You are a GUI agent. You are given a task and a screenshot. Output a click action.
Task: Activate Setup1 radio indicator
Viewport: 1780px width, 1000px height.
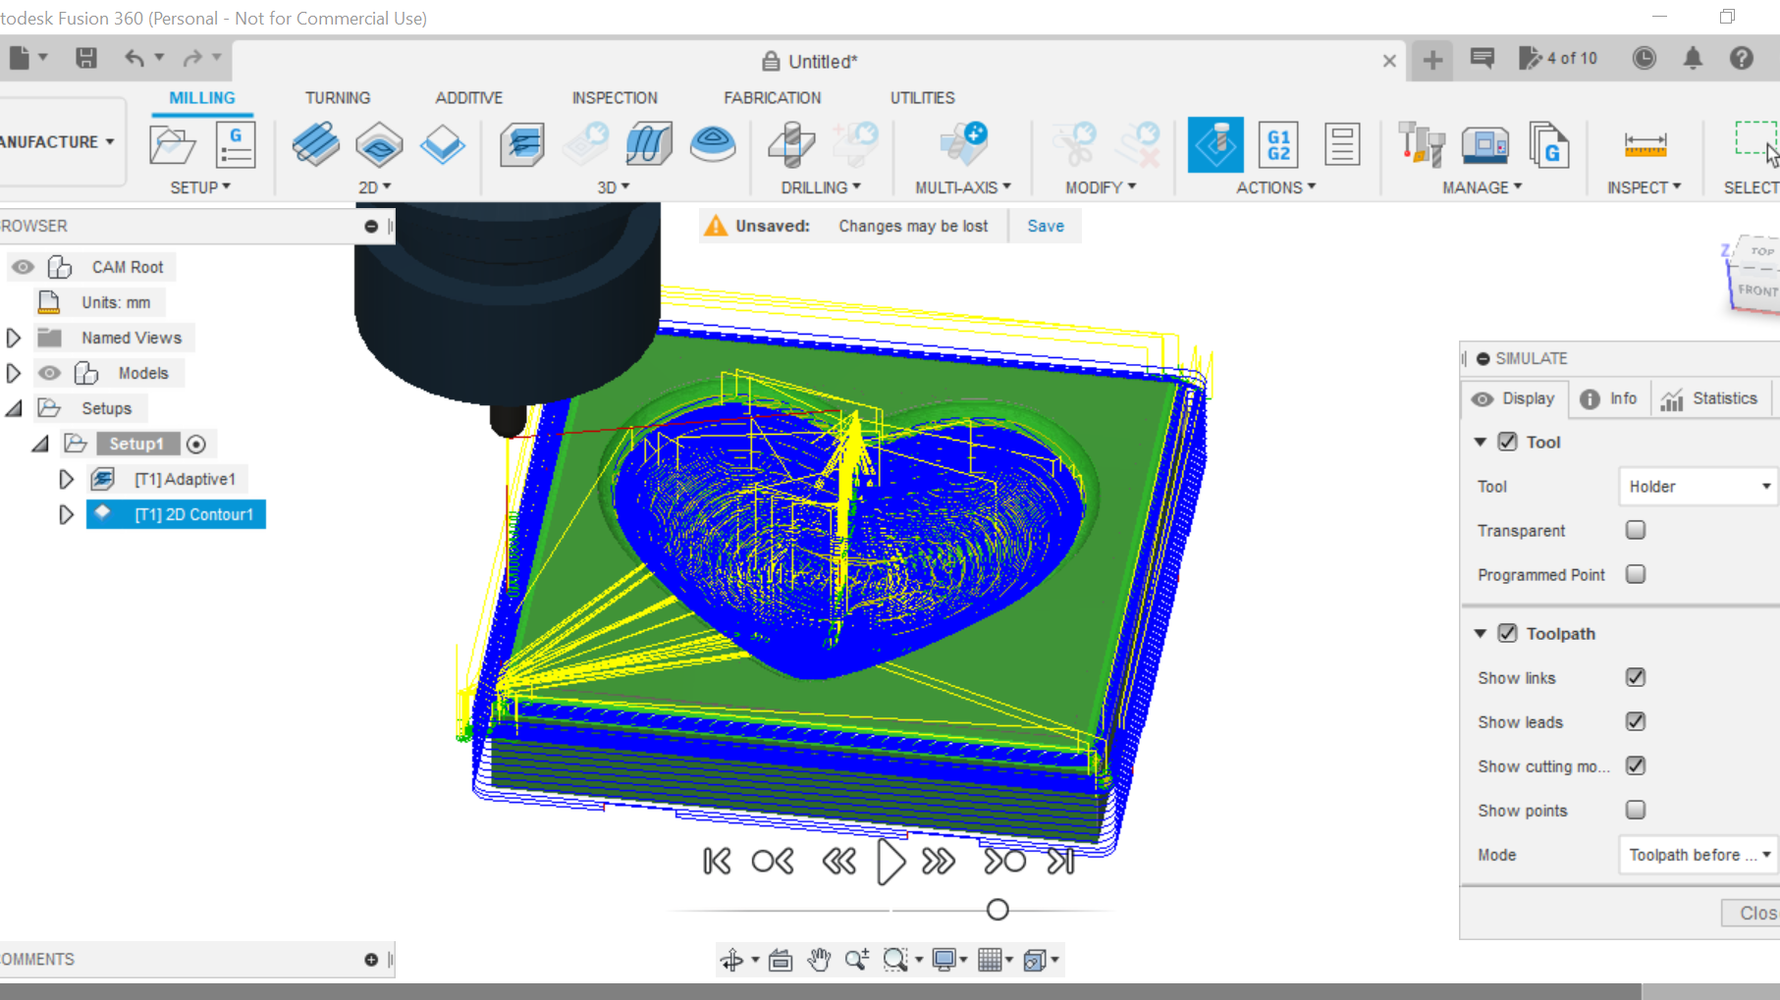pyautogui.click(x=196, y=444)
